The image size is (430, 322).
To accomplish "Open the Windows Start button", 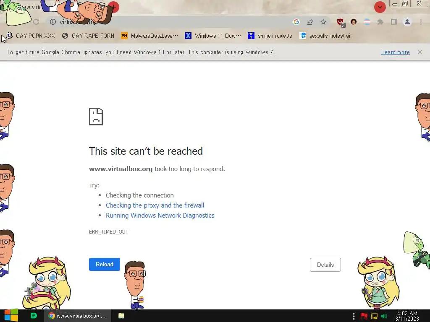I will point(11,316).
